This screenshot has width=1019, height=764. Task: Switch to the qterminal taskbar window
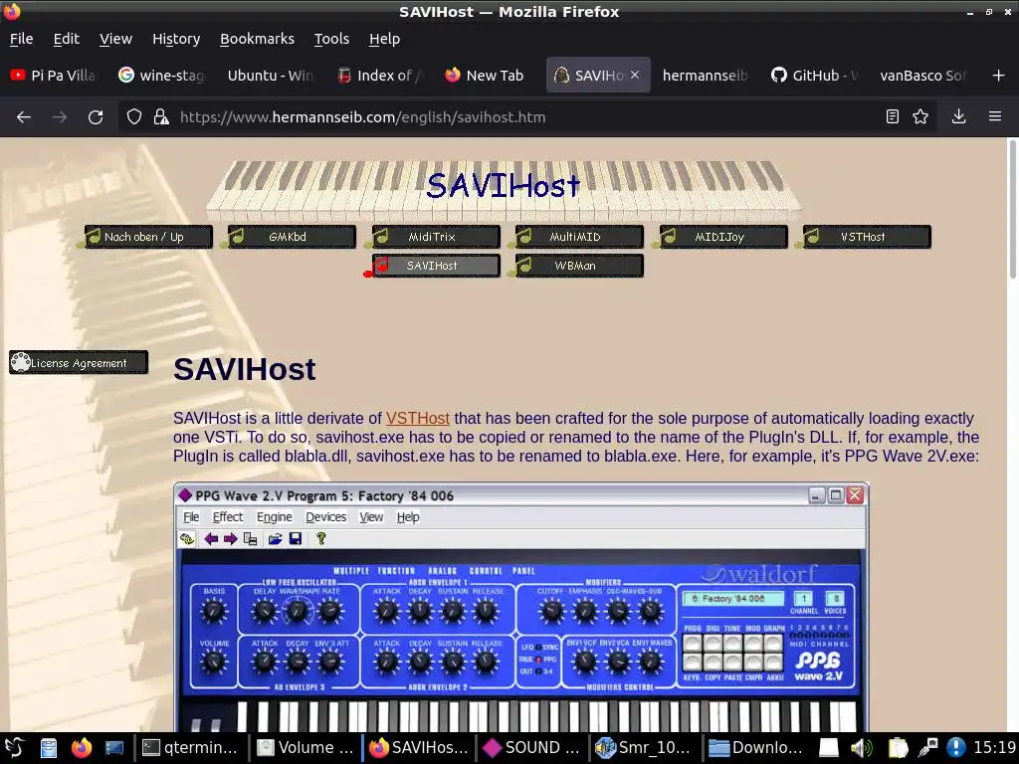tap(192, 748)
